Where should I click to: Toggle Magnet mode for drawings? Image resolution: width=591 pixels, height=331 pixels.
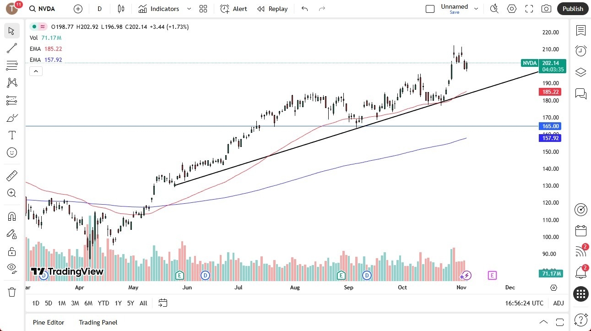point(11,216)
